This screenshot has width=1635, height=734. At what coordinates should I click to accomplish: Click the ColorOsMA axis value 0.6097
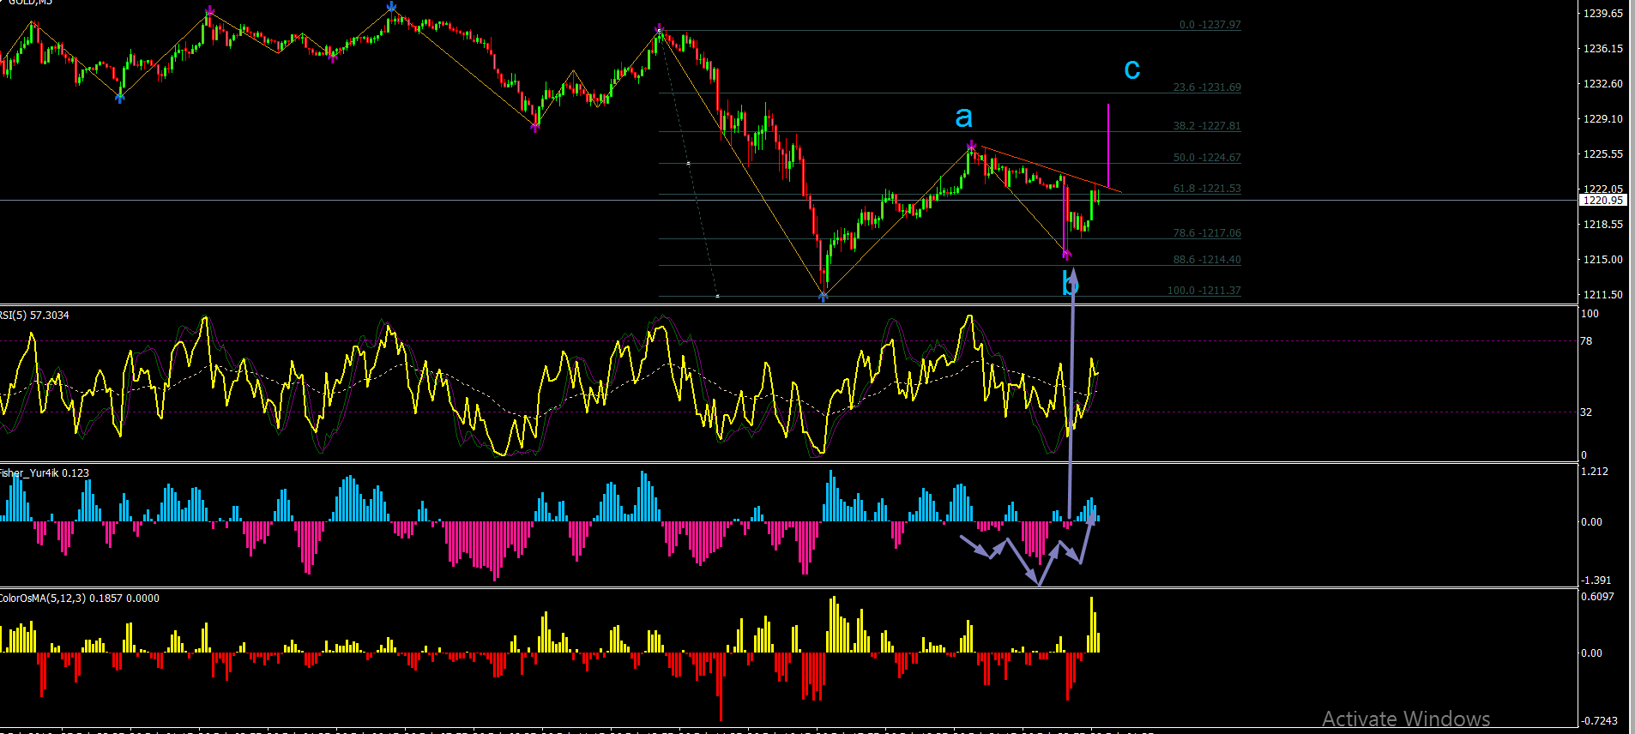pos(1597,597)
